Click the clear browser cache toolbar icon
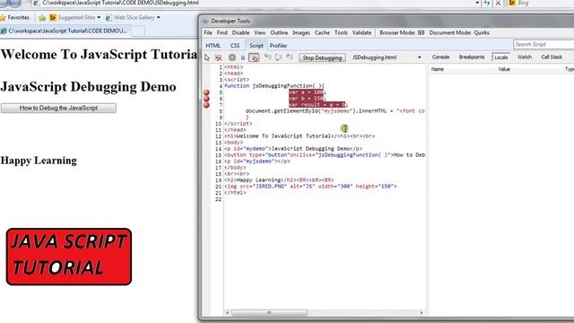The width and height of the screenshot is (574, 323). pos(218,57)
